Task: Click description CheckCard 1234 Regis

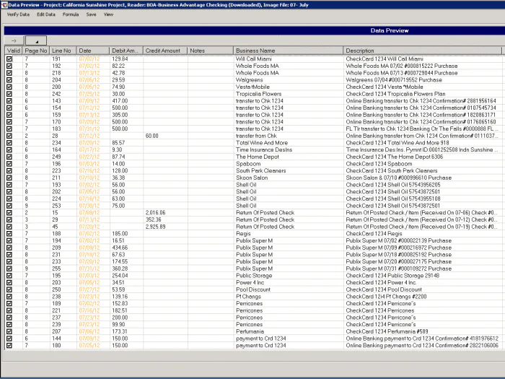Action: [374, 234]
